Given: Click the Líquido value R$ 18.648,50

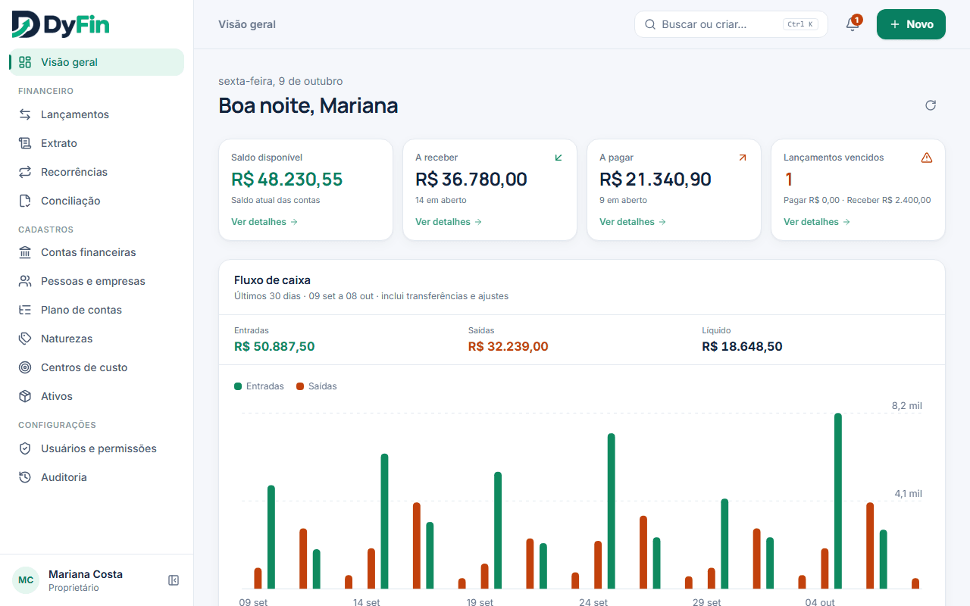Looking at the screenshot, I should pos(742,346).
